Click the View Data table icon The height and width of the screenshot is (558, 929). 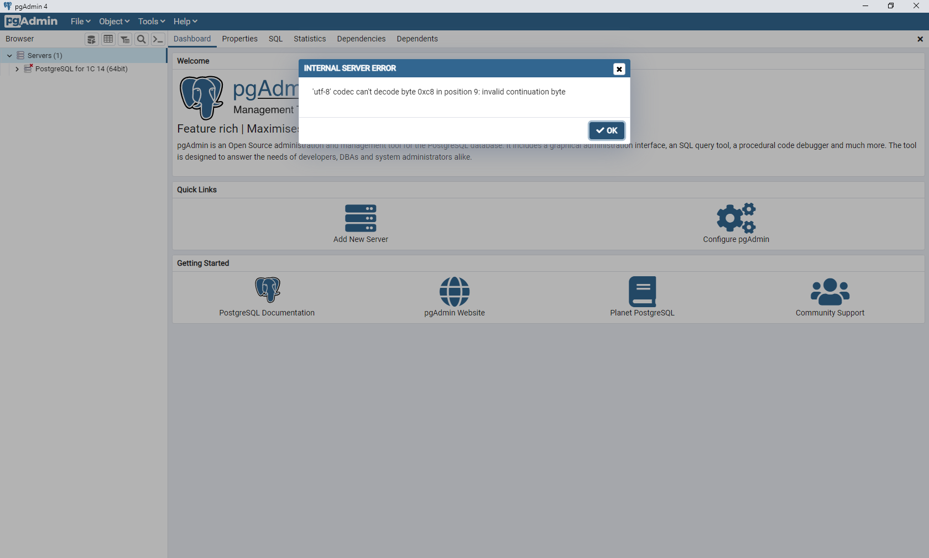coord(108,39)
